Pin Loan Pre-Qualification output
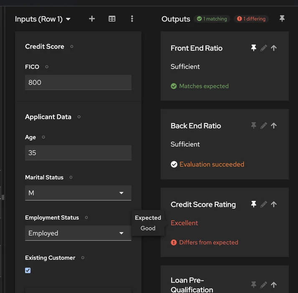Screen dimensions: 298x293 coord(254,285)
